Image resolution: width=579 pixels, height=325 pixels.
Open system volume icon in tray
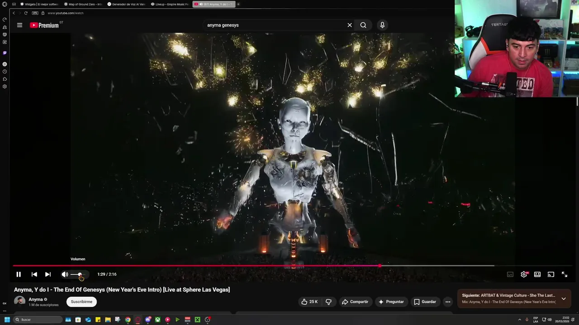[x=550, y=320]
